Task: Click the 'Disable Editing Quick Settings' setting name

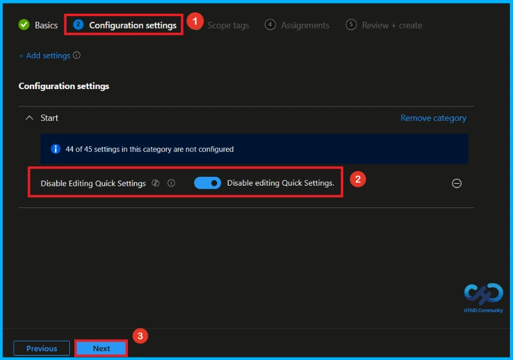Action: point(93,184)
